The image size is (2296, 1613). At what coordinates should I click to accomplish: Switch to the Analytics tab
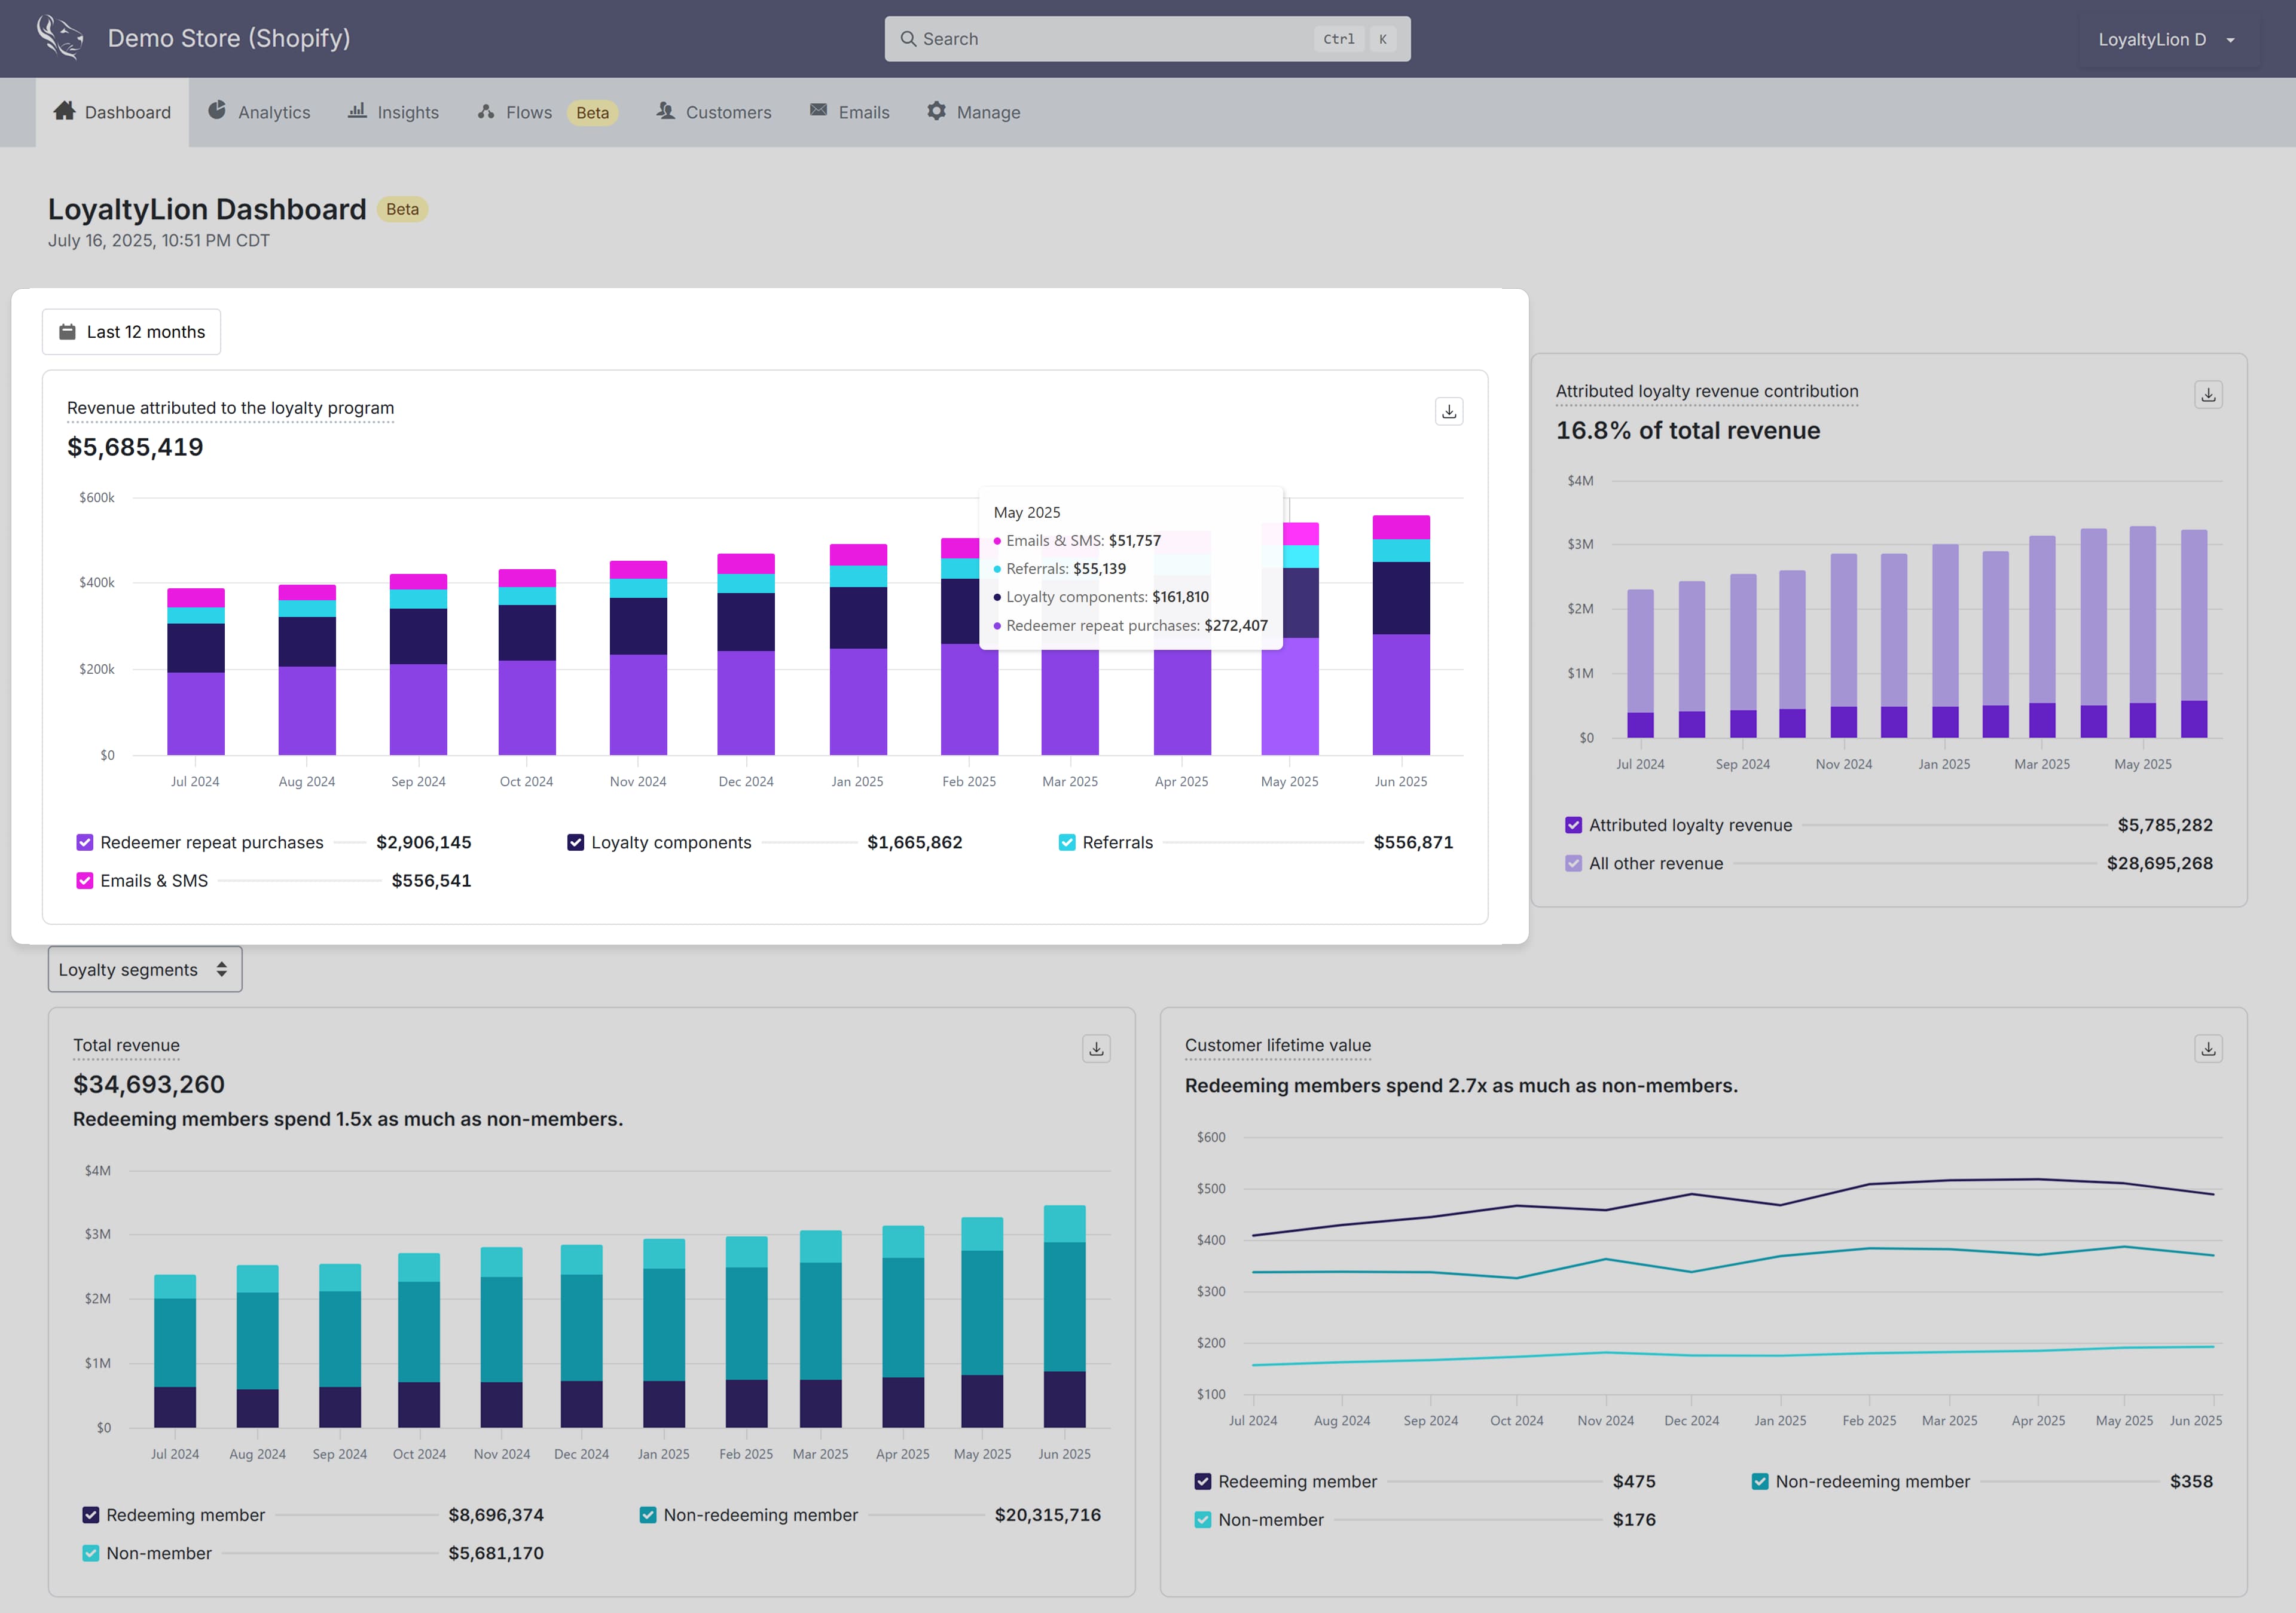pyautogui.click(x=259, y=112)
